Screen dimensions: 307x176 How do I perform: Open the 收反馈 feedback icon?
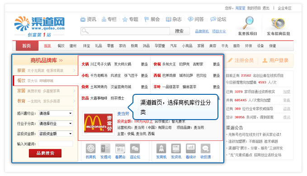pyautogui.click(x=205, y=148)
